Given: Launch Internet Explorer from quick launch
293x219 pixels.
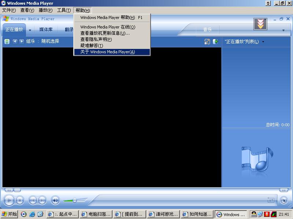Looking at the screenshot, I should 32,214.
